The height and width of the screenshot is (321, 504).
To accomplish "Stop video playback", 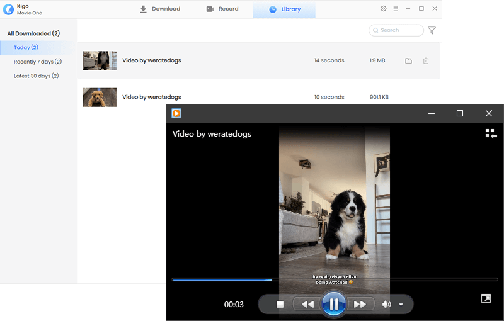I will (280, 304).
